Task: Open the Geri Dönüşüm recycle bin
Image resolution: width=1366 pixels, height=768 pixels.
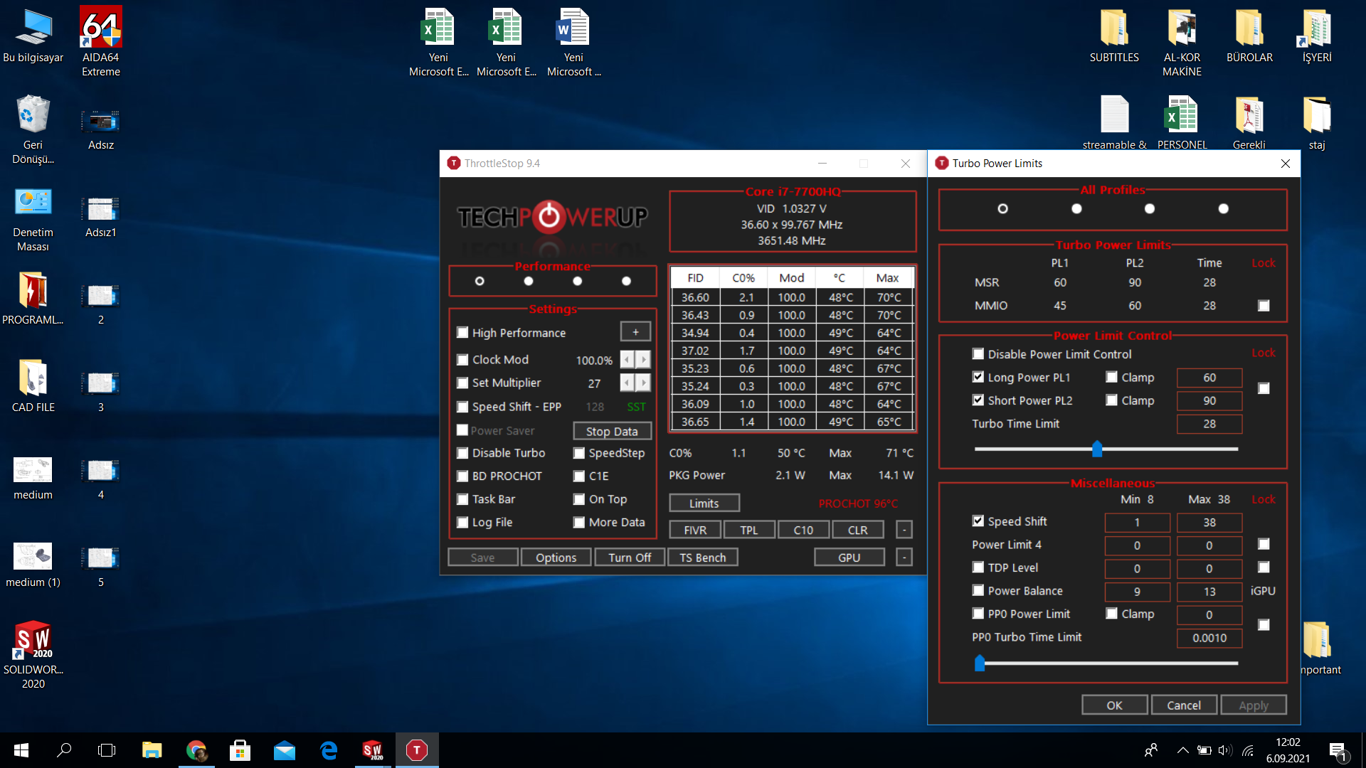Action: 33,115
